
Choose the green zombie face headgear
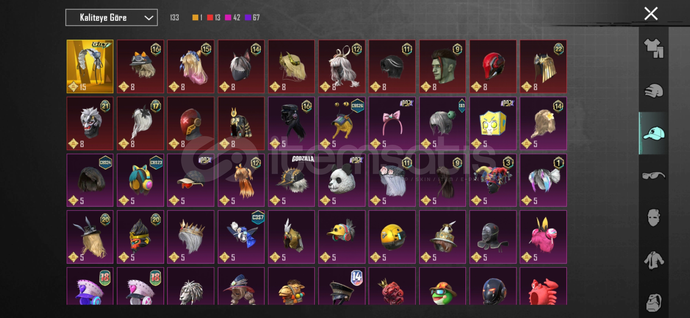point(442,67)
